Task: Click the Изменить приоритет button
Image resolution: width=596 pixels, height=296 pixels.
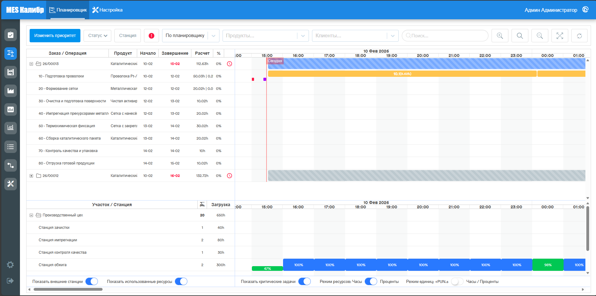Action: coord(55,36)
